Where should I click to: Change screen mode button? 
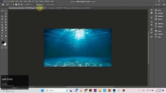click(x=6, y=48)
